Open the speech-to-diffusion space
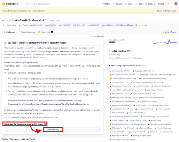This screenshot has height=142, width=179. pos(121,109)
